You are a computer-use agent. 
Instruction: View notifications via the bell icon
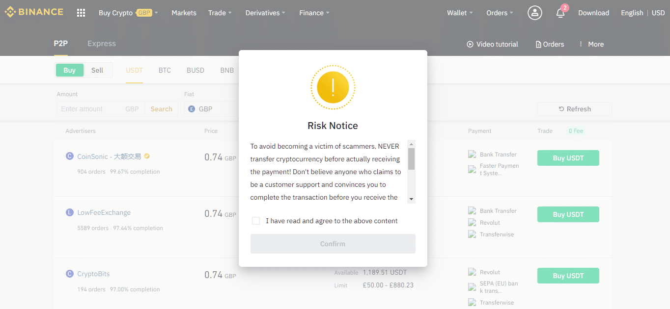coord(560,13)
